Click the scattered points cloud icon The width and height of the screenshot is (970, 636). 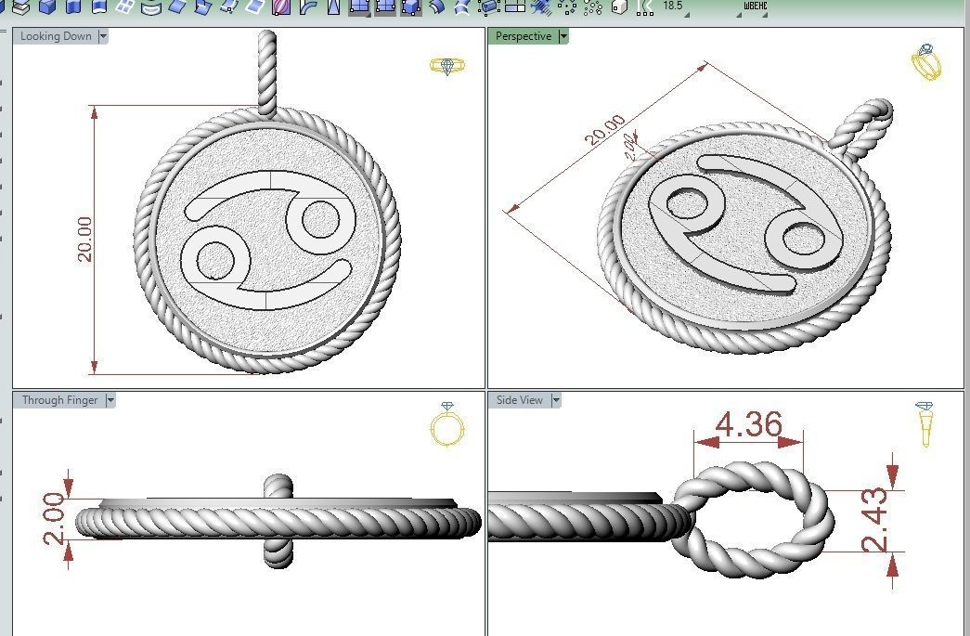tap(566, 6)
